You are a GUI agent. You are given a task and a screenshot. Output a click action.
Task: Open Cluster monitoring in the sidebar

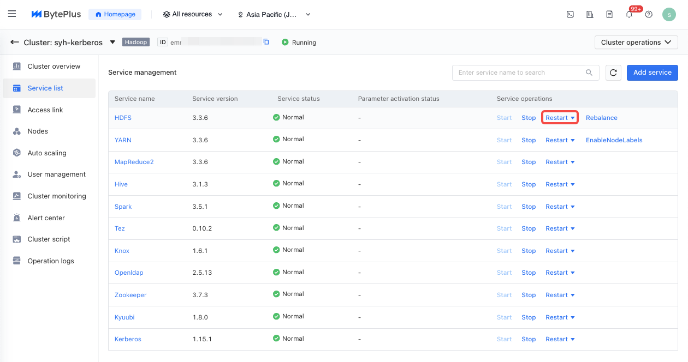(x=56, y=196)
